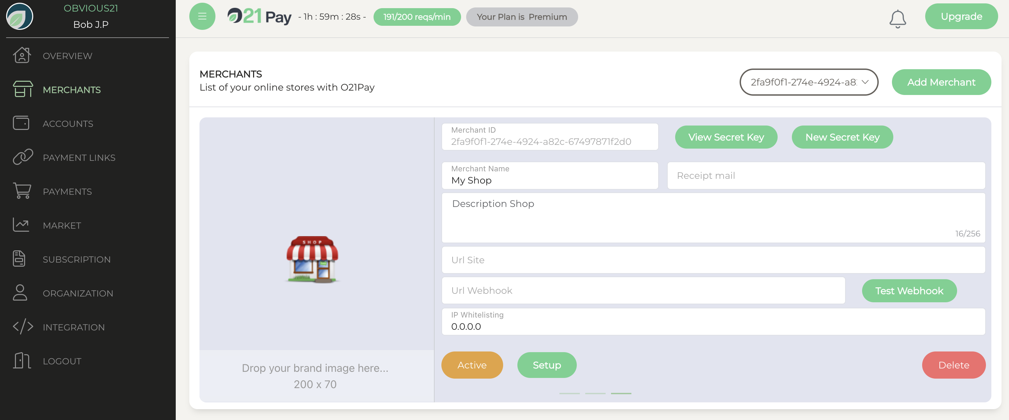Click into the Url Webhook input field

click(643, 290)
